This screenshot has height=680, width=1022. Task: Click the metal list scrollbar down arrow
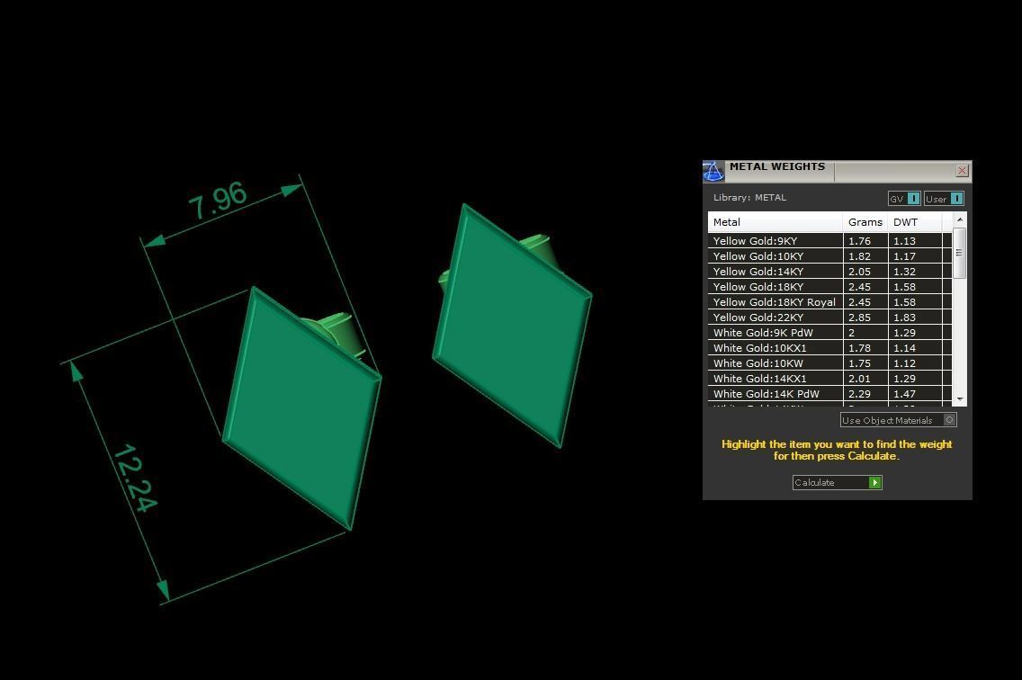pyautogui.click(x=959, y=398)
